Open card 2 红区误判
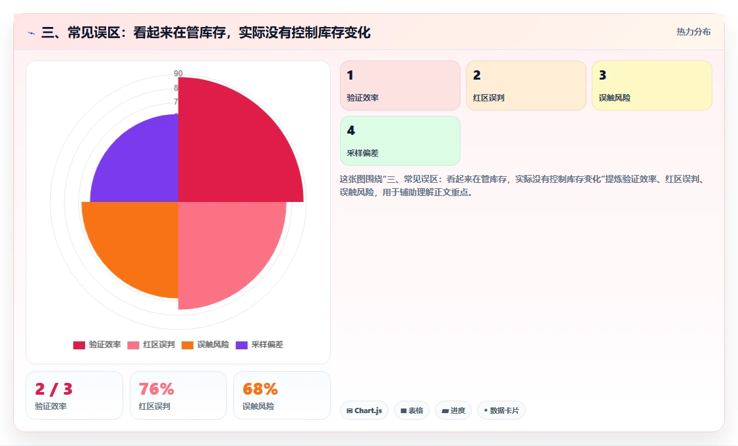This screenshot has height=446, width=738. 526,86
